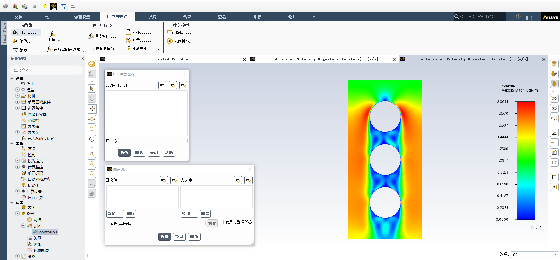Collapse the 求解 section in tree

point(12,143)
